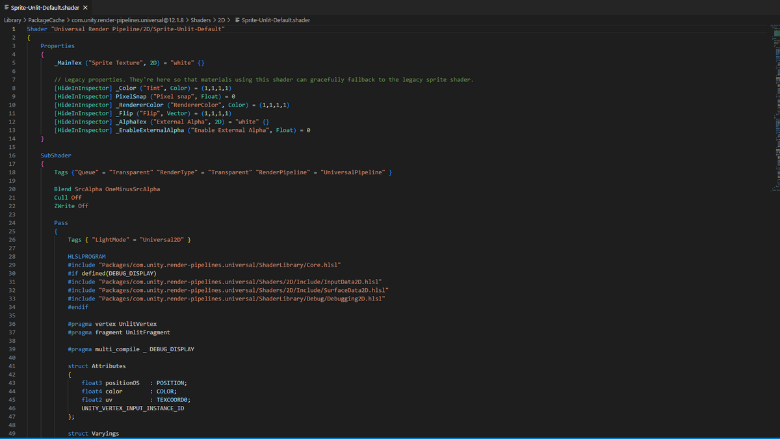Click the #endif directive
This screenshot has height=439, width=780.
click(78, 308)
